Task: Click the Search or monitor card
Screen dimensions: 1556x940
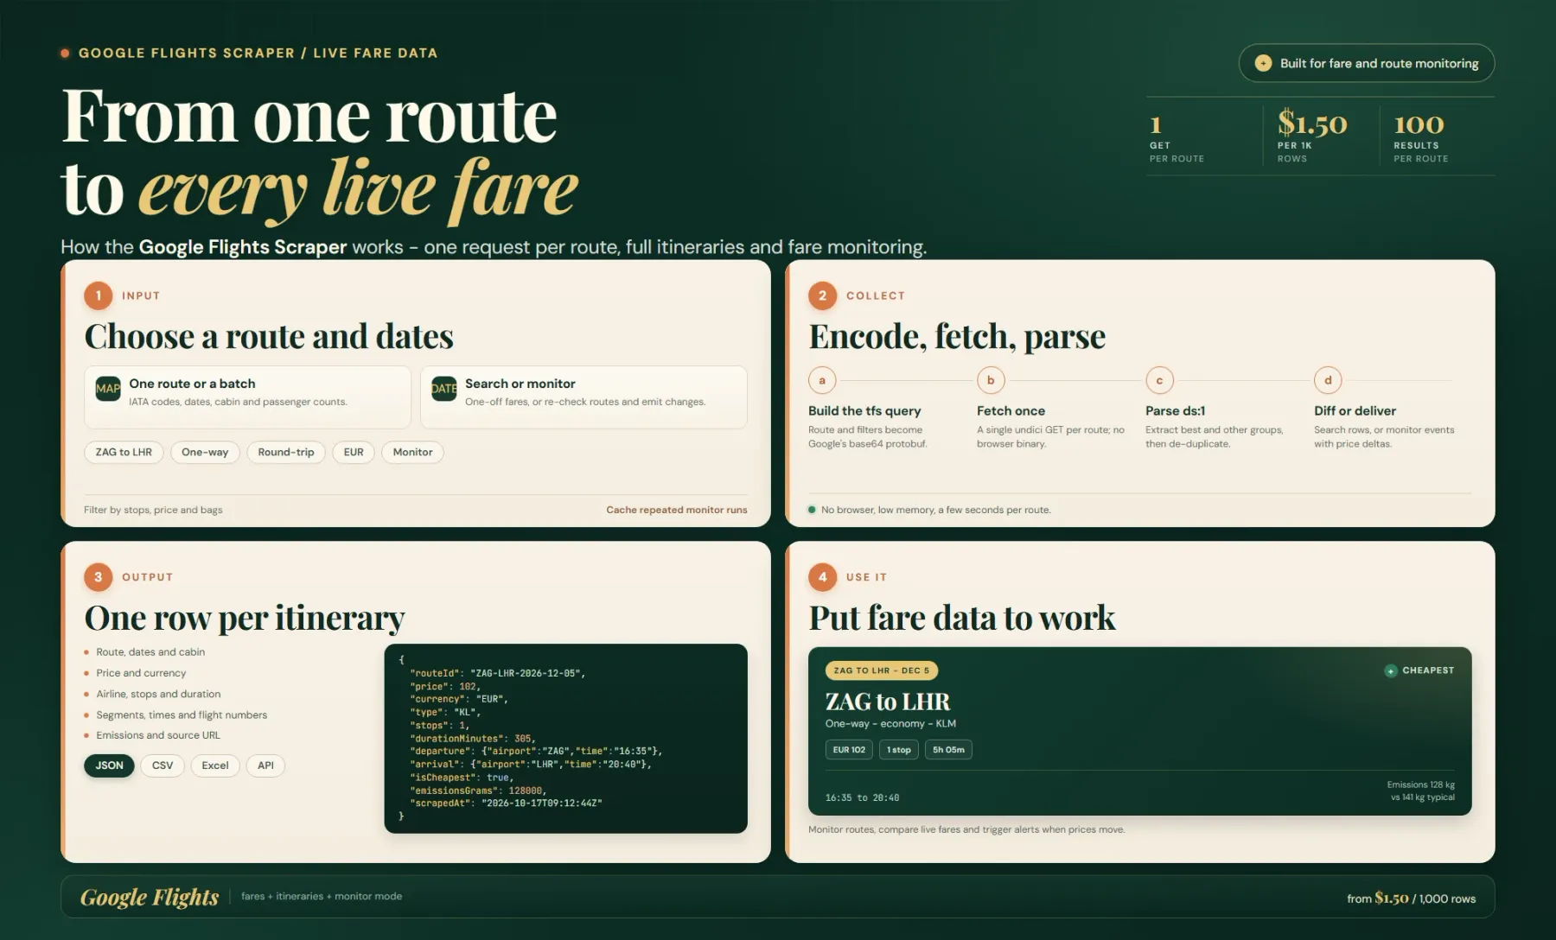Action: coord(583,397)
